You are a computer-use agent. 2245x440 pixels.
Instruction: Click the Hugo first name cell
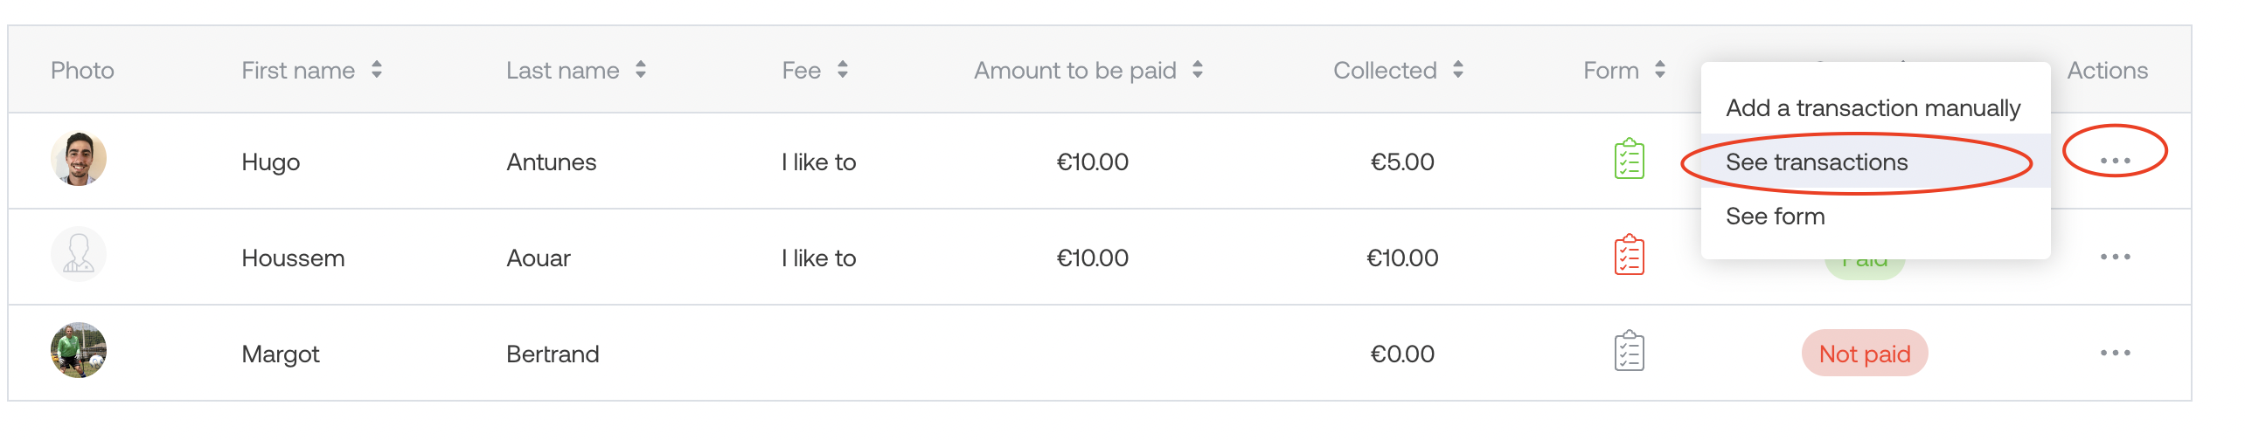click(x=271, y=162)
